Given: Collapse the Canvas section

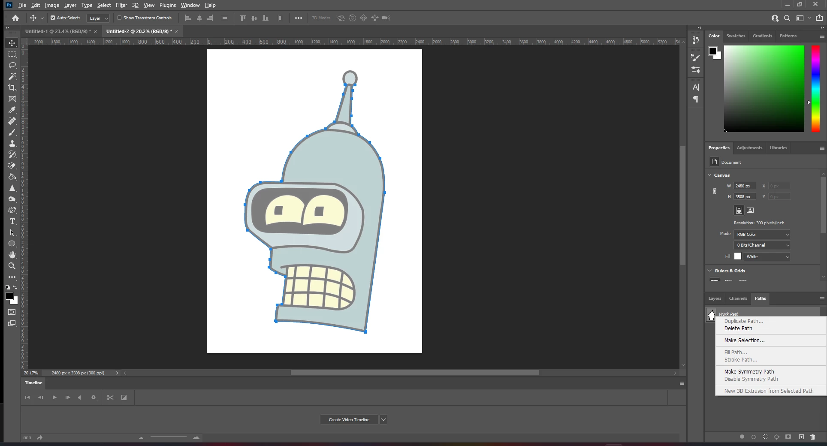Looking at the screenshot, I should point(710,175).
